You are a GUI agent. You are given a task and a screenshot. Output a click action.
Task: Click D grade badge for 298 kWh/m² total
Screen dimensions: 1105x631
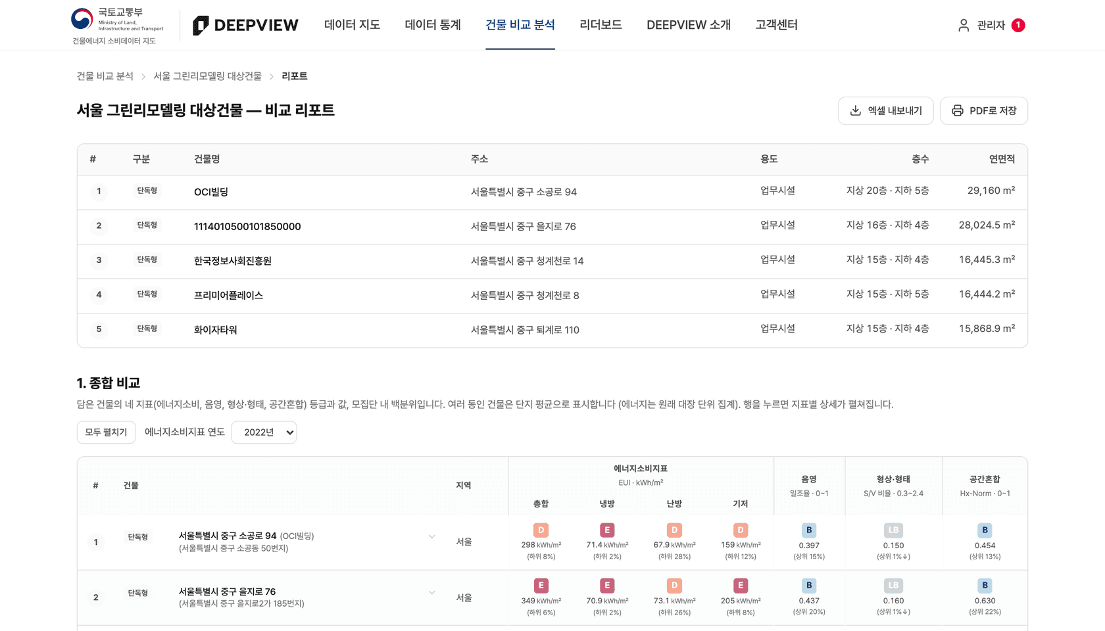[541, 530]
